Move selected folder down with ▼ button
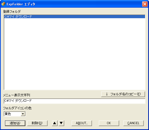This screenshot has width=149, height=130. (61, 123)
